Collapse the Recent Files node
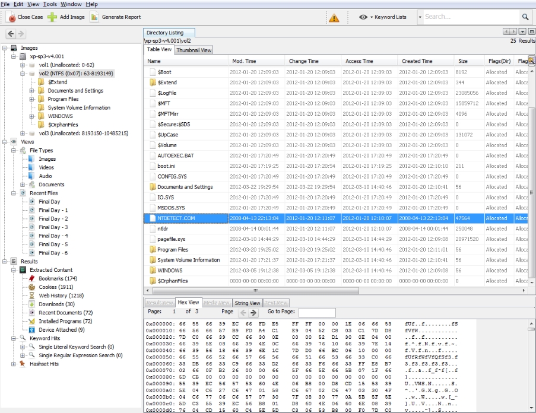 click(x=14, y=193)
